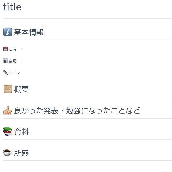Select the 基本情報 heading
Screen dimensions: 172x172
pos(29,32)
